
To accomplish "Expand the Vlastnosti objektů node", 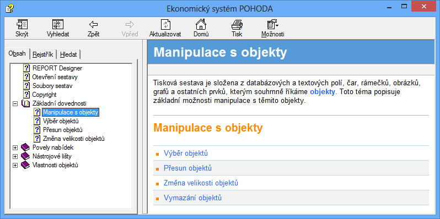I will (x=15, y=165).
